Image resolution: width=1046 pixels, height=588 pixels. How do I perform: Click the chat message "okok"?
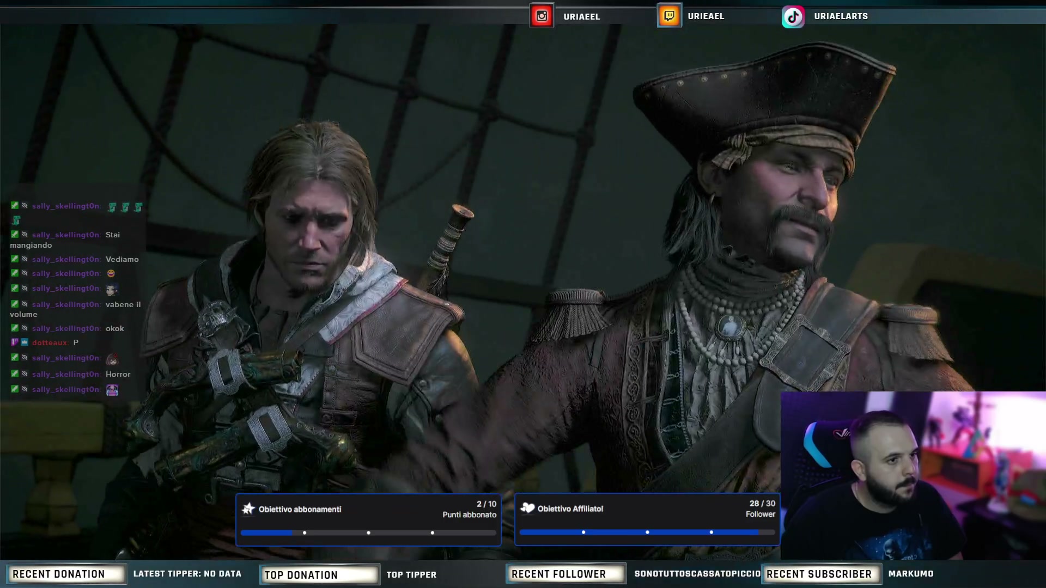[x=115, y=328]
